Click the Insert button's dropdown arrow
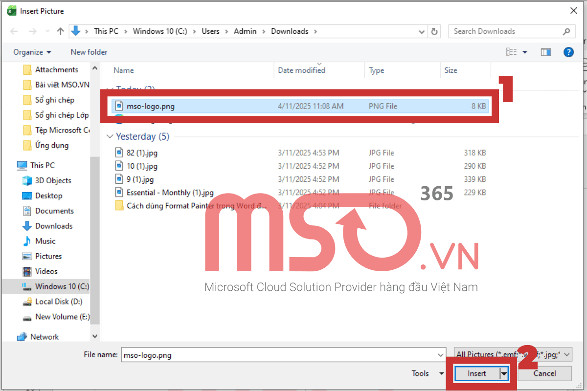The image size is (587, 391). pos(503,373)
